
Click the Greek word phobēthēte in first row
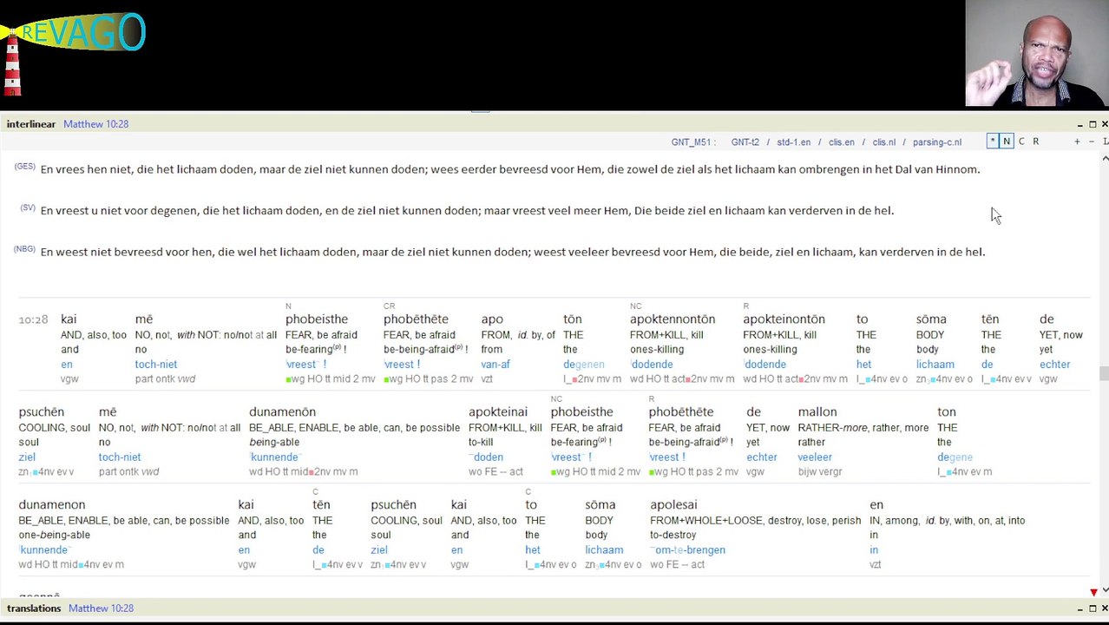[x=416, y=319]
